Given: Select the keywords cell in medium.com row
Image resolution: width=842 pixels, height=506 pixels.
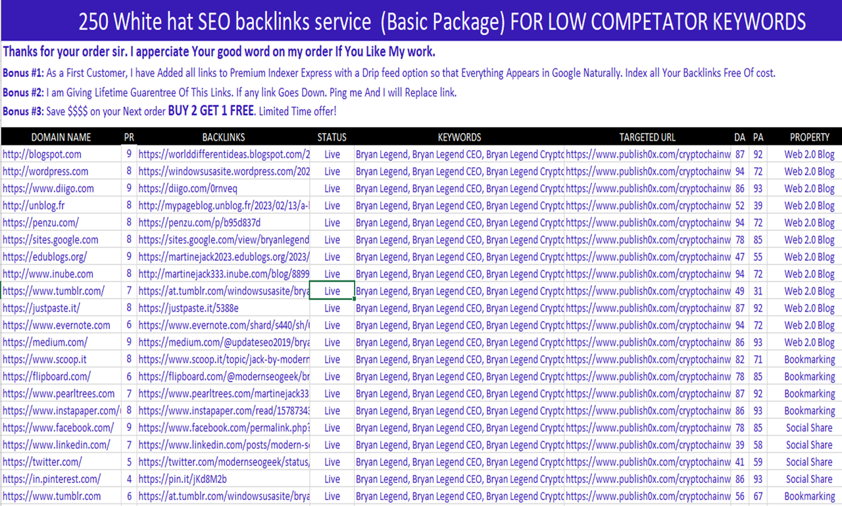Looking at the screenshot, I should [459, 342].
